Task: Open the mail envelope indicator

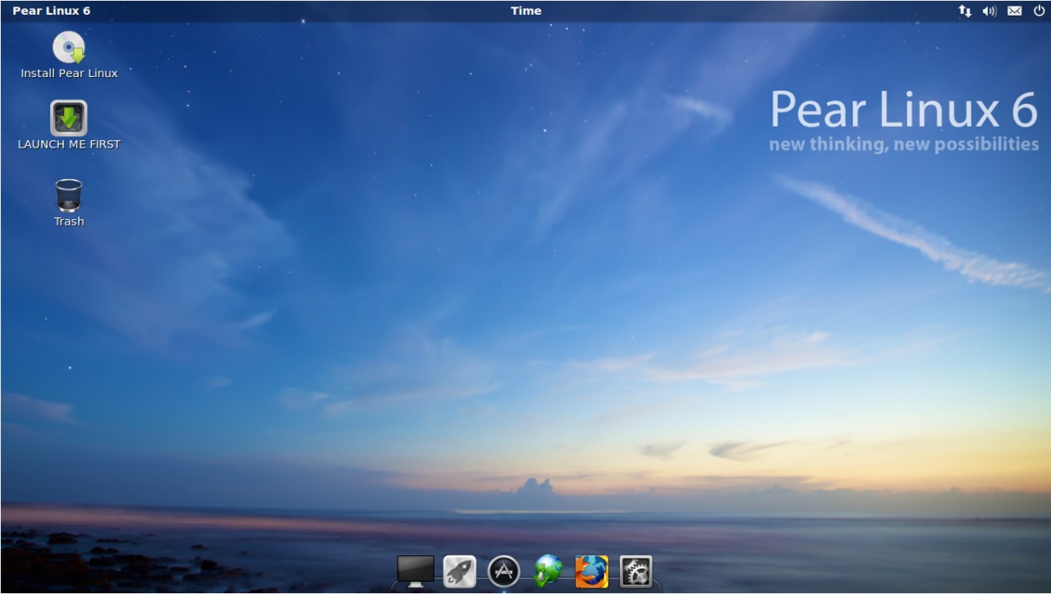Action: (x=1015, y=11)
